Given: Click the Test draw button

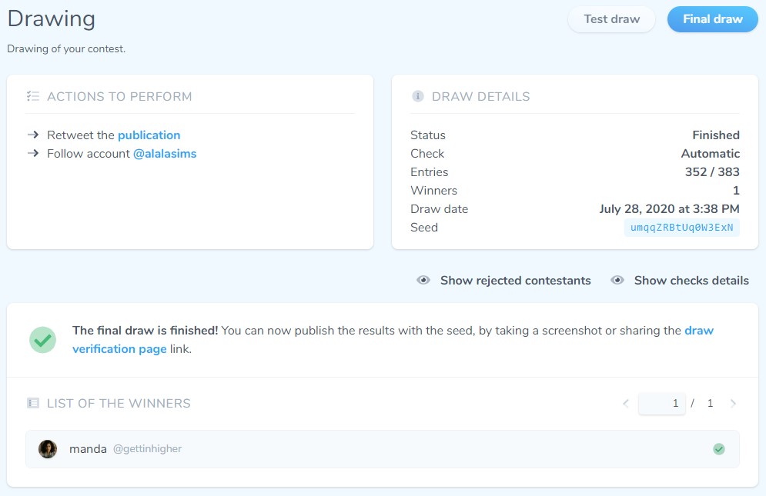Looking at the screenshot, I should 611,19.
